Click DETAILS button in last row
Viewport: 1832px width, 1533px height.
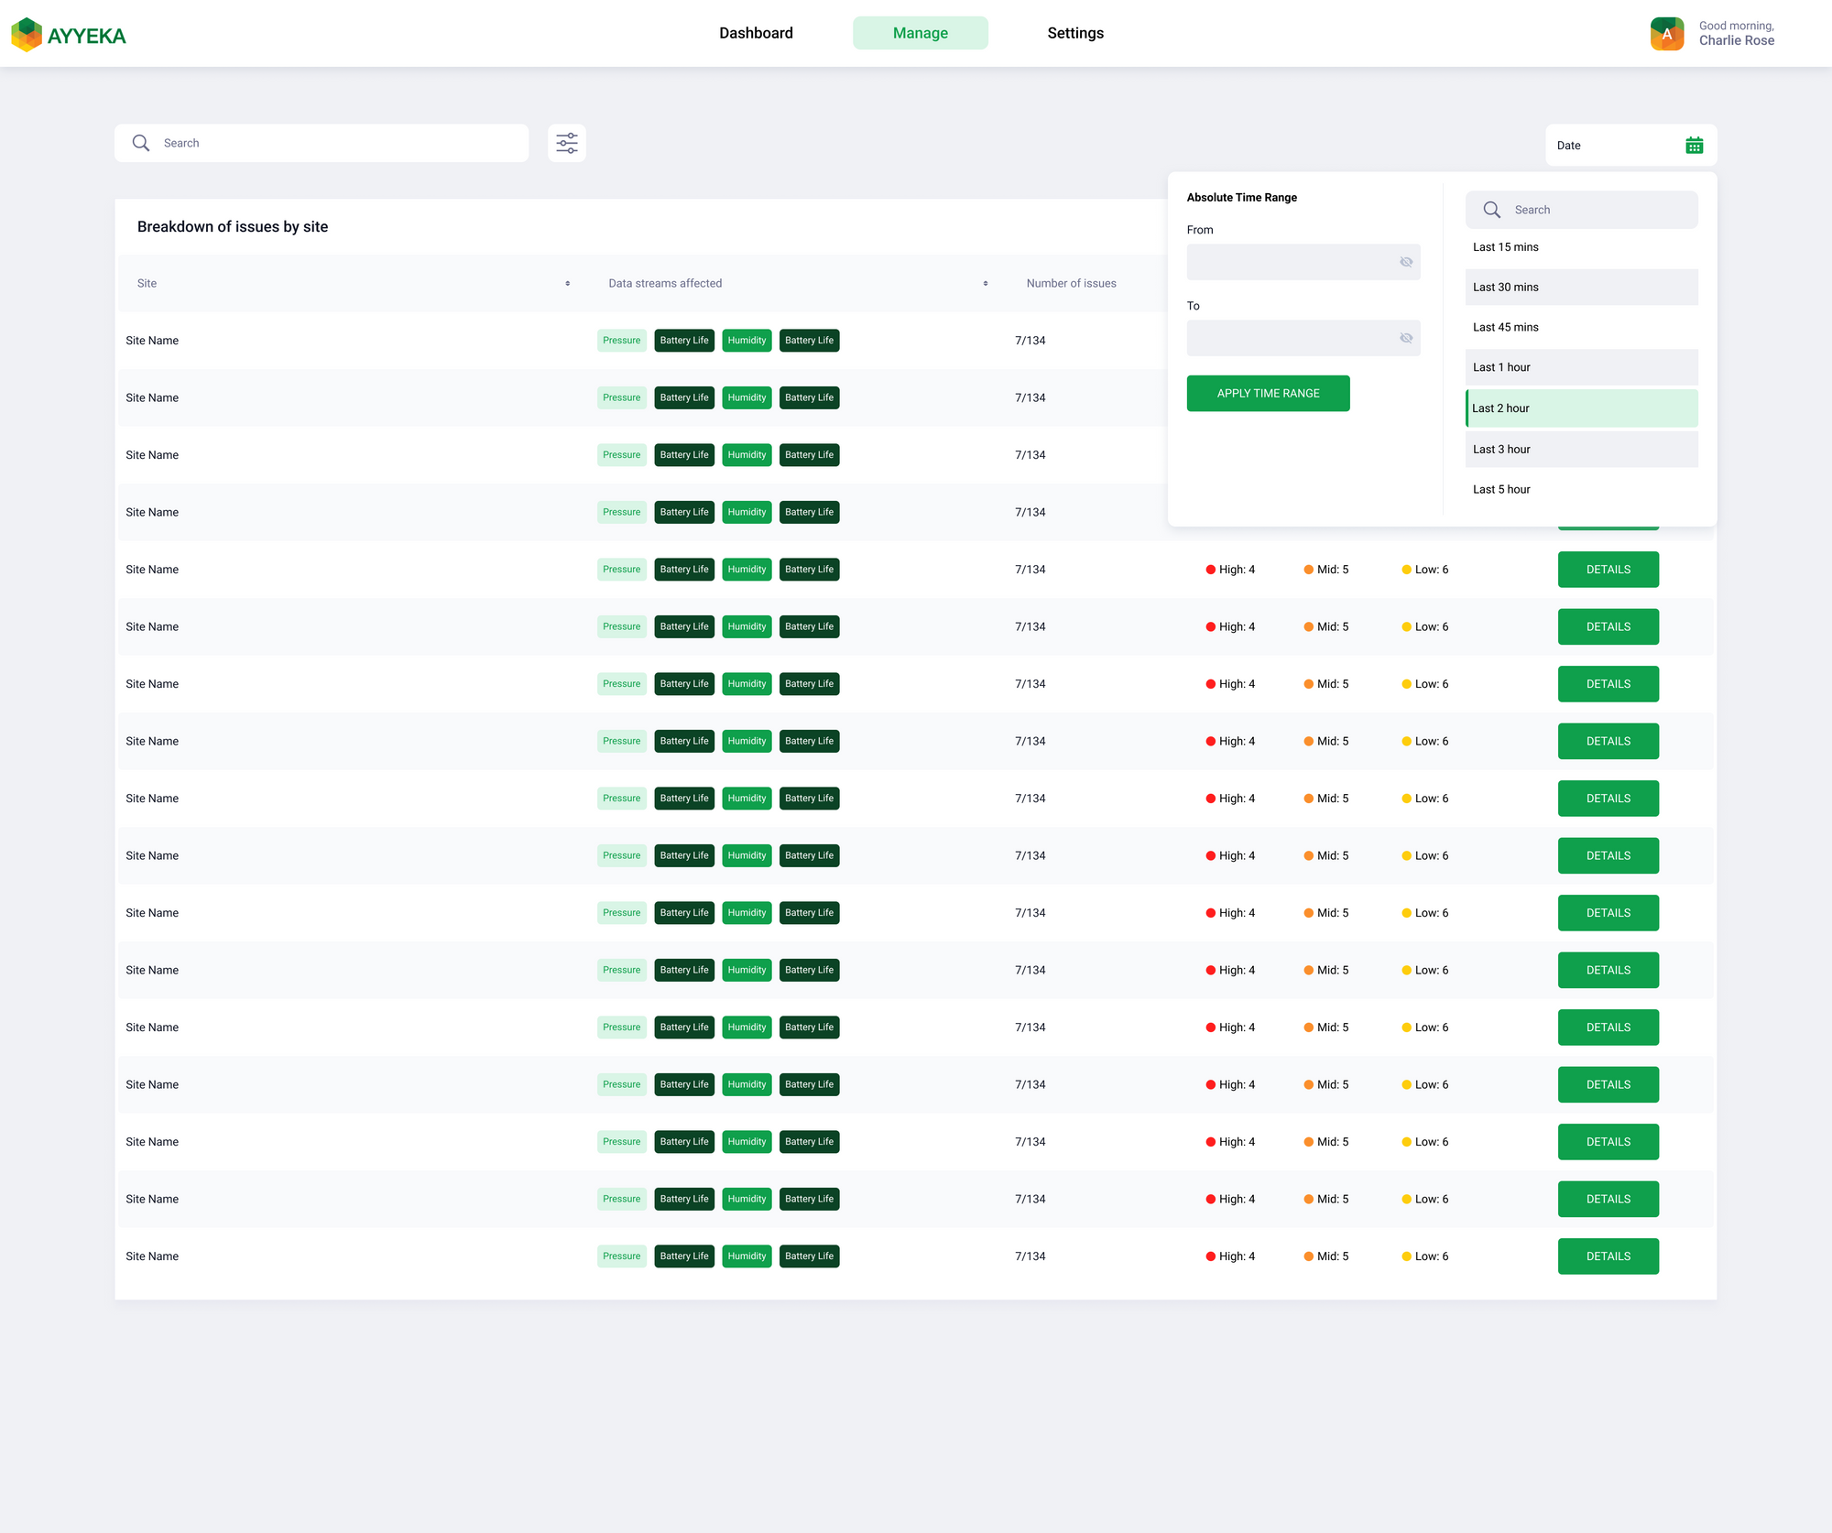1608,1256
